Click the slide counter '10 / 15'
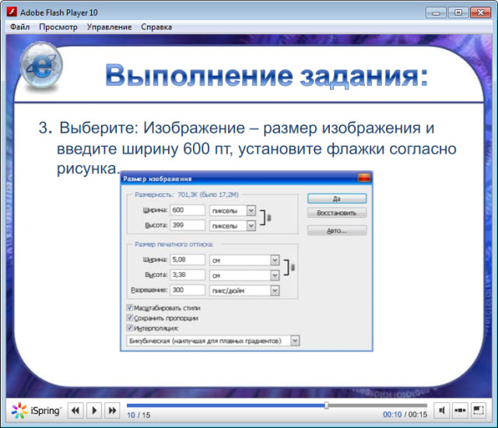This screenshot has width=498, height=428. tap(139, 415)
